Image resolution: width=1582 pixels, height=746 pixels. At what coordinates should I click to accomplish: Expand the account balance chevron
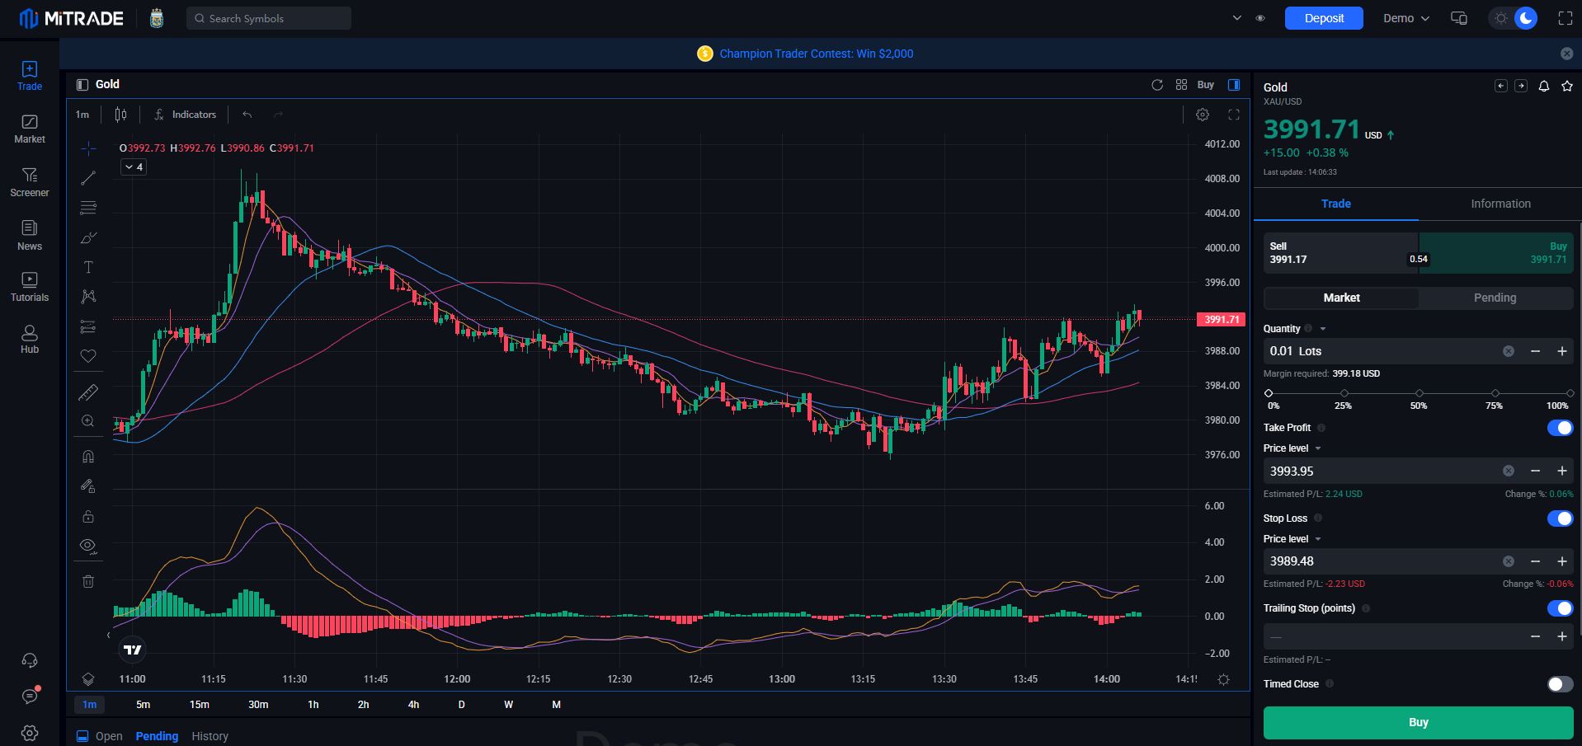(1236, 18)
